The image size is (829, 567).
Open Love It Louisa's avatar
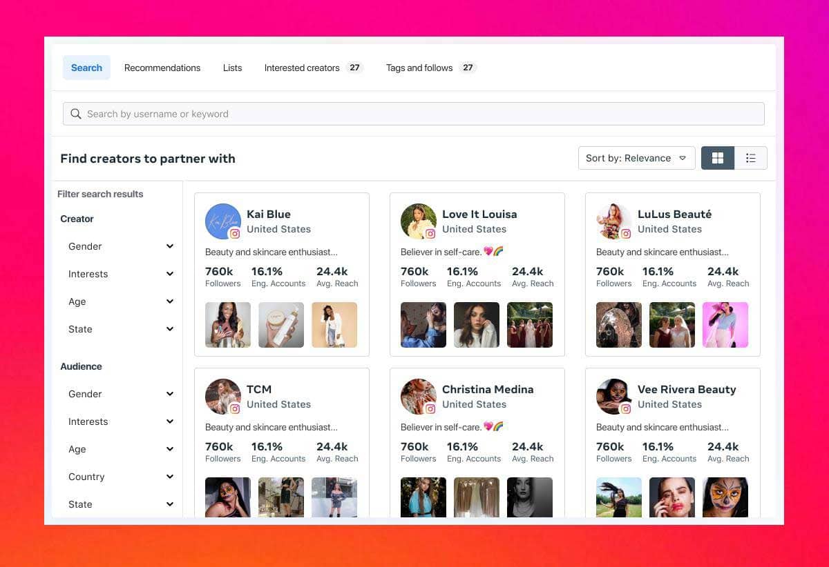click(418, 221)
